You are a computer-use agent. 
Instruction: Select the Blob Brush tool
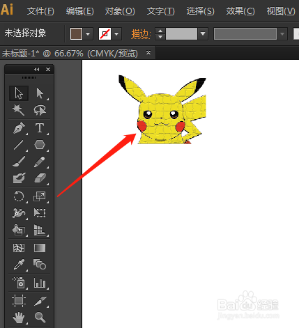19,178
